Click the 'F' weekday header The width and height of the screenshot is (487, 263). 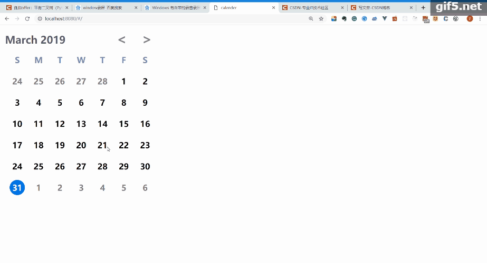pos(123,60)
